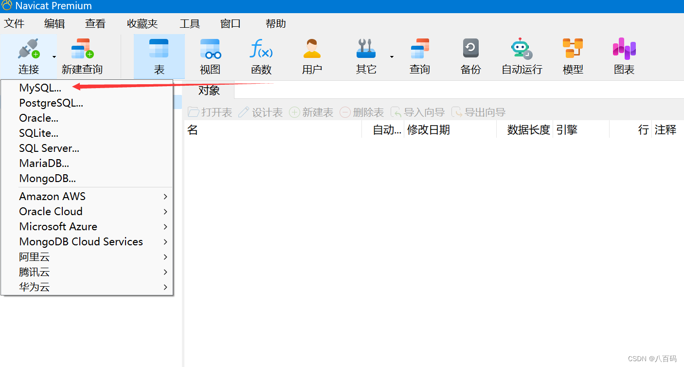The image size is (684, 367).
Task: Open the 工具 menu
Action: (190, 23)
